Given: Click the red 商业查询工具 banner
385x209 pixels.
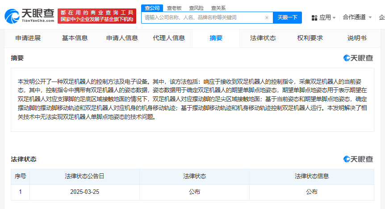Looking at the screenshot, I should tap(97, 16).
